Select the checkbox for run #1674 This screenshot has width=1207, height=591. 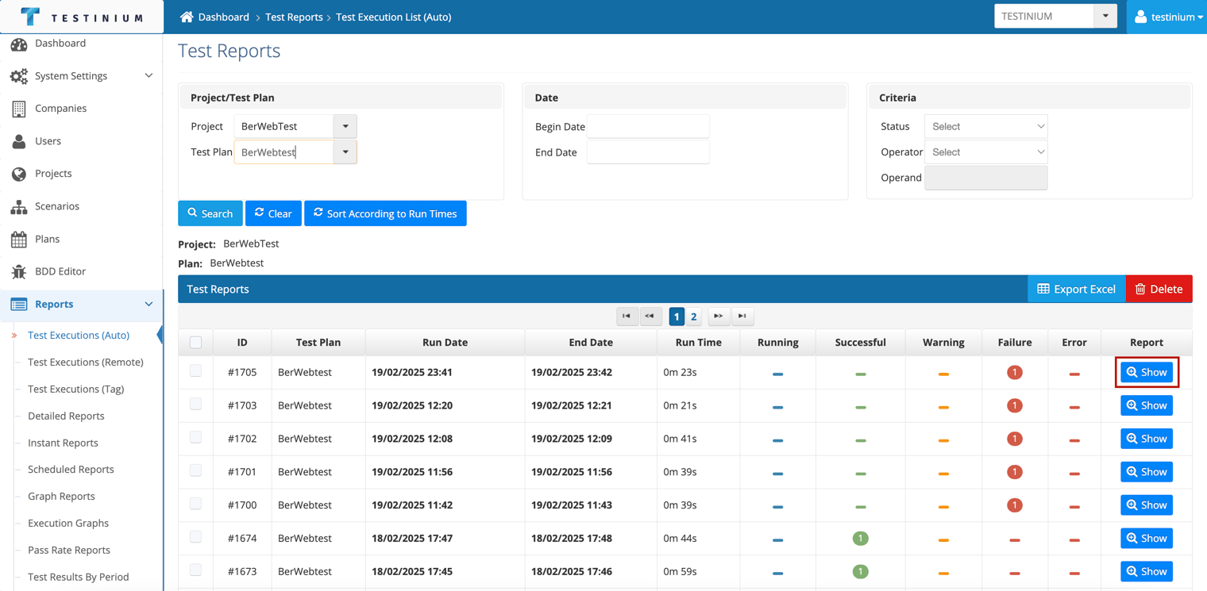click(196, 537)
